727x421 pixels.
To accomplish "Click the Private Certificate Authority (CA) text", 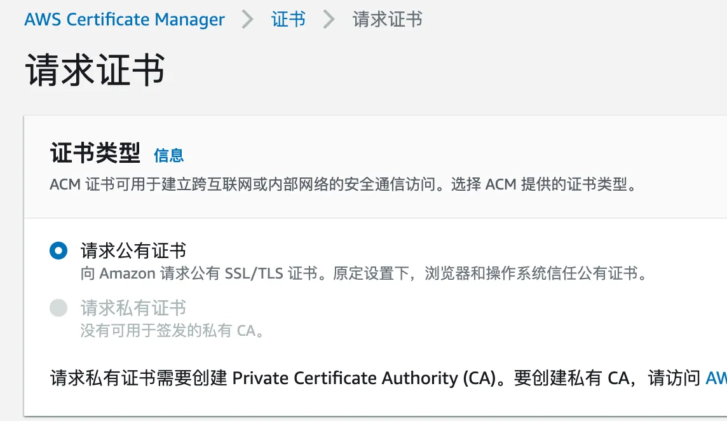I will [363, 378].
